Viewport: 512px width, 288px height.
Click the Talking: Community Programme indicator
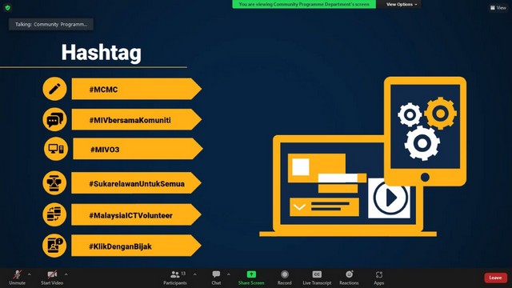tap(51, 24)
